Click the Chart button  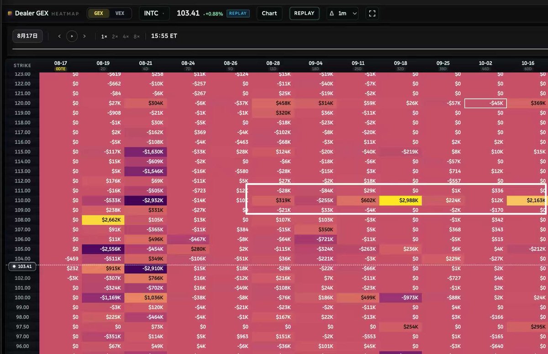click(269, 13)
